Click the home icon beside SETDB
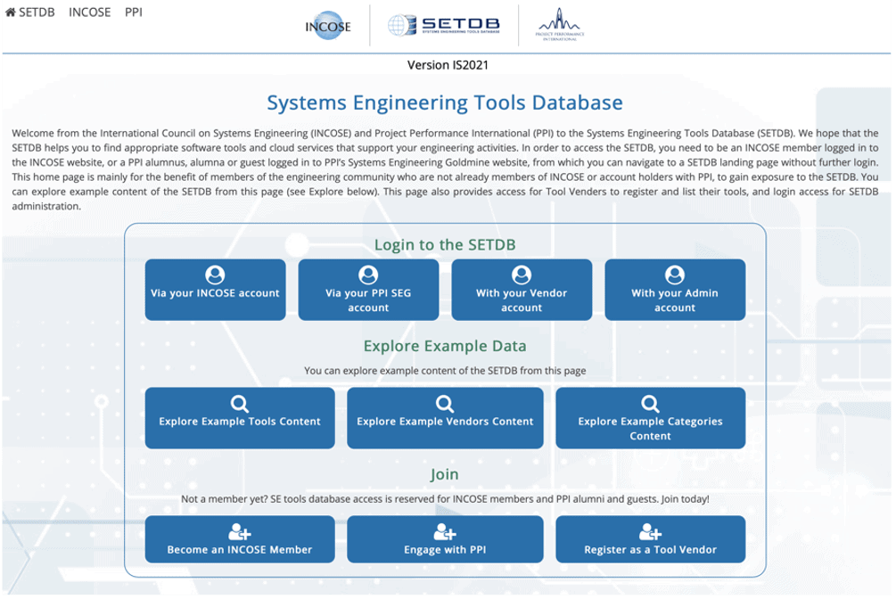 11,12
